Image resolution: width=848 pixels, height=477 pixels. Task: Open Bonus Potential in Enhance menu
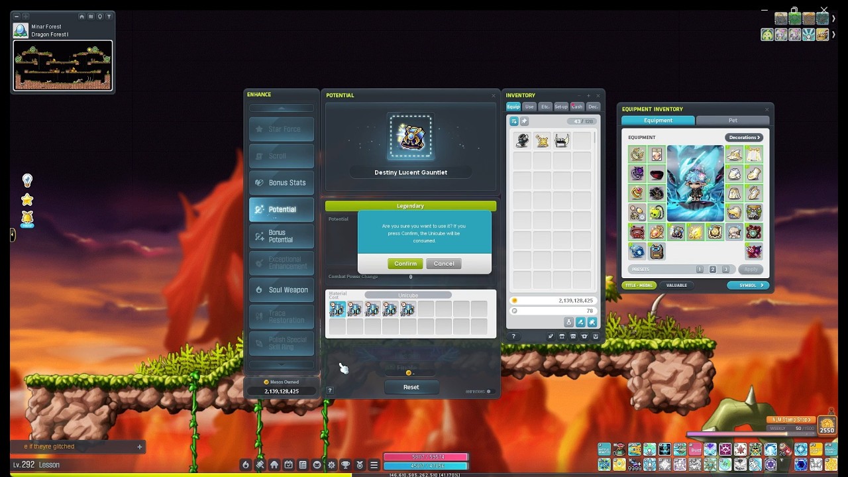point(282,236)
